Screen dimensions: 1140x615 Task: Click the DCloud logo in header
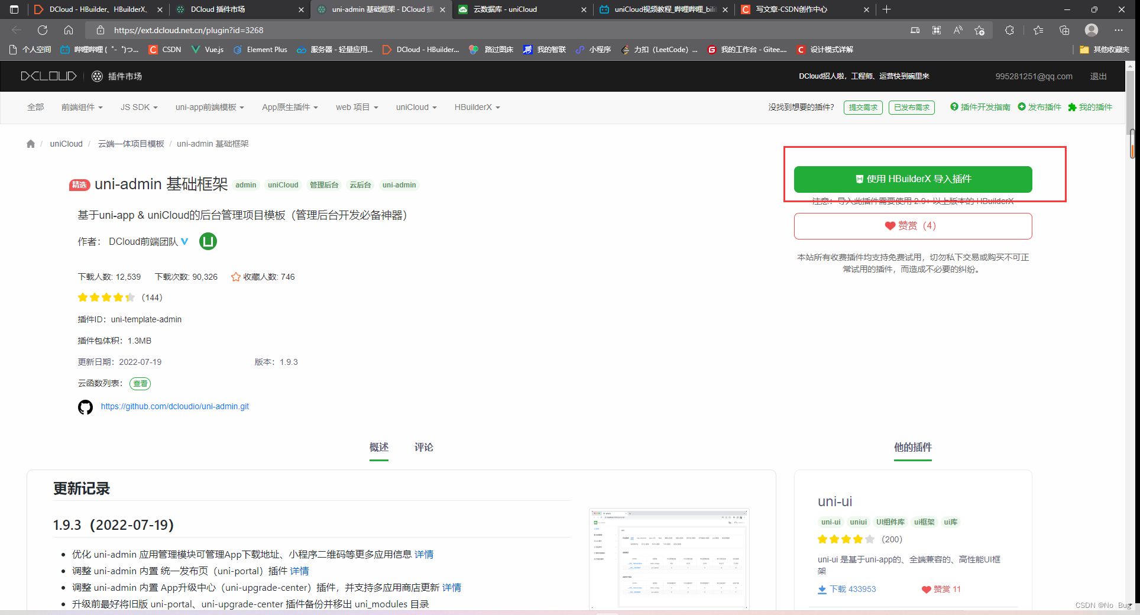(x=48, y=76)
